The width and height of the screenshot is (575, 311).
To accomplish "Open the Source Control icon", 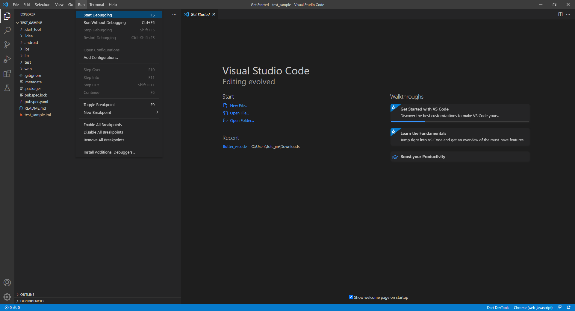I will [x=7, y=45].
